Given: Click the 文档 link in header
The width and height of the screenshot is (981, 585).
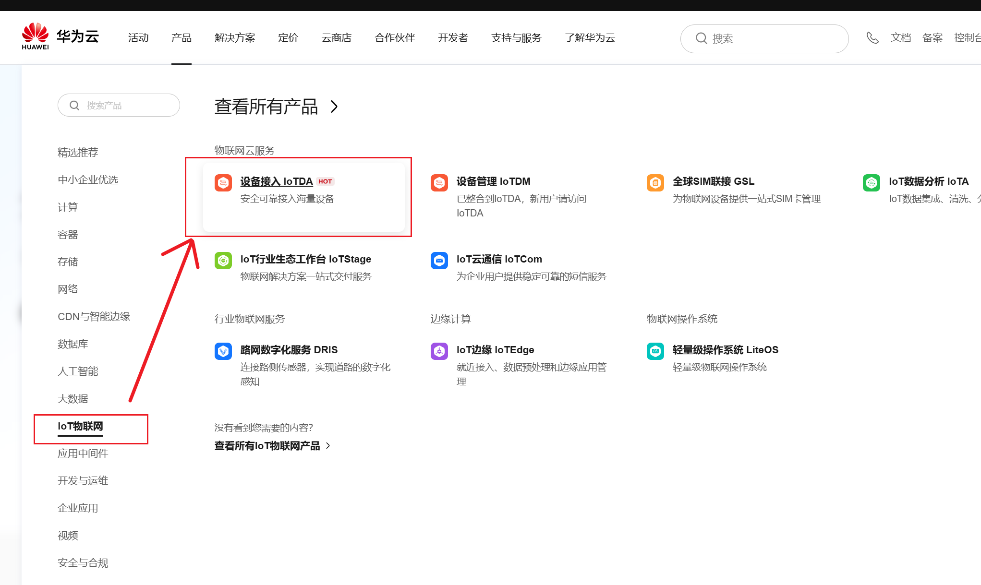Looking at the screenshot, I should click(x=900, y=38).
